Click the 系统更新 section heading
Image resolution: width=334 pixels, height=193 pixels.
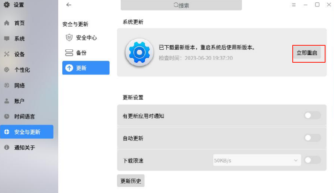(133, 22)
